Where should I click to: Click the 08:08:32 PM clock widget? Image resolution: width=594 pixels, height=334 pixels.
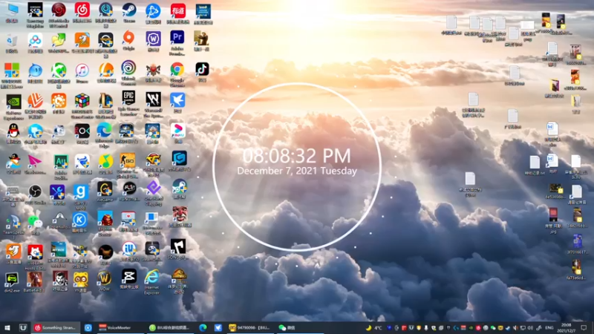[x=296, y=156]
